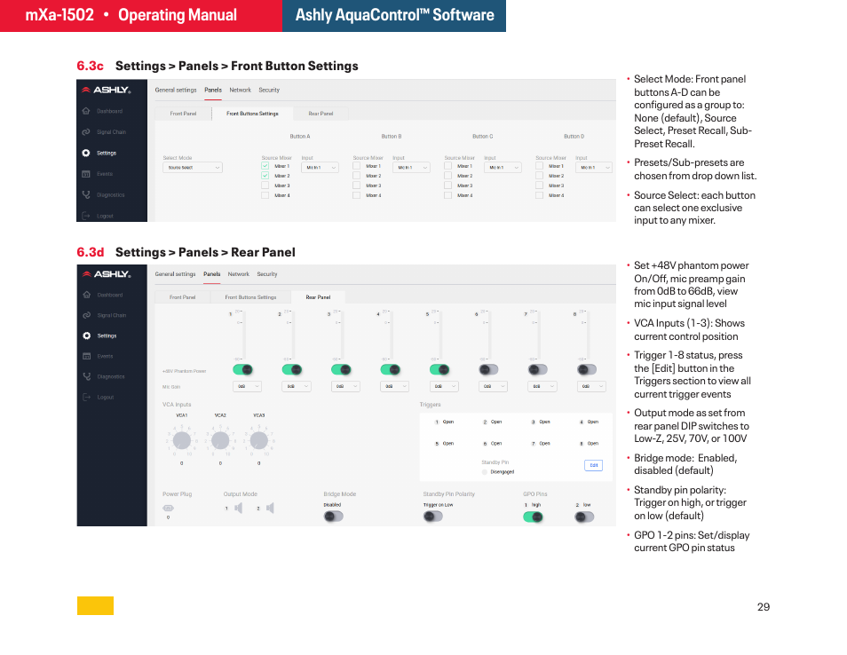Image resolution: width=847 pixels, height=655 pixels.
Task: Open Security tab in the 6.3c screenshot
Action: click(269, 91)
